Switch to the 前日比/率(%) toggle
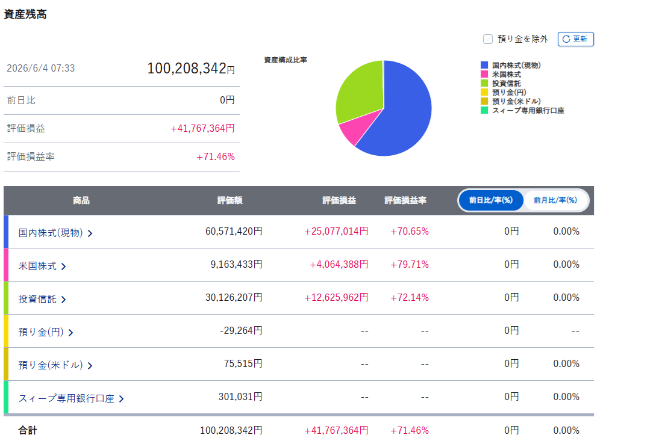This screenshot has width=662, height=441. click(490, 200)
